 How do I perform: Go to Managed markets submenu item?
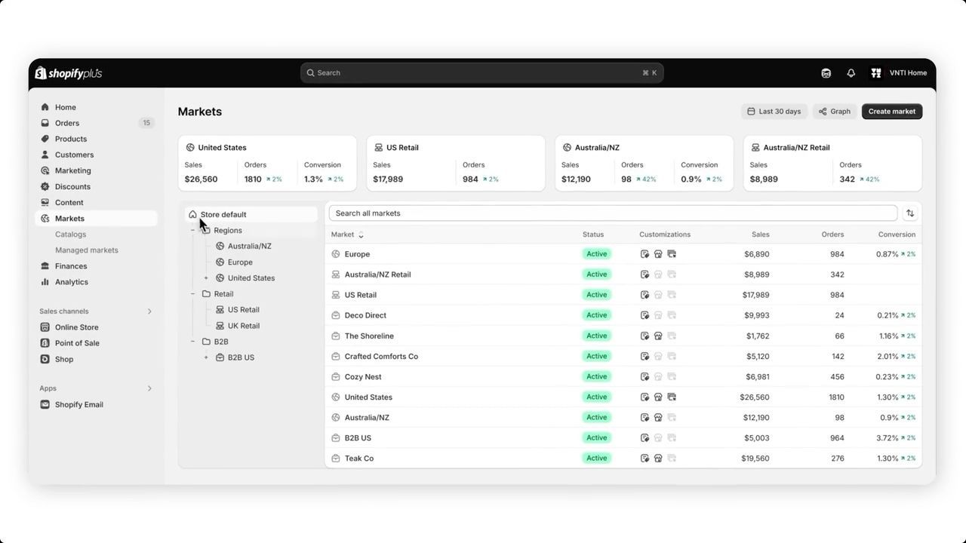[x=87, y=250]
